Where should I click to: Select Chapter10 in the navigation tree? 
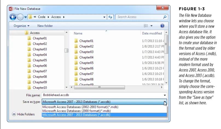40,88
